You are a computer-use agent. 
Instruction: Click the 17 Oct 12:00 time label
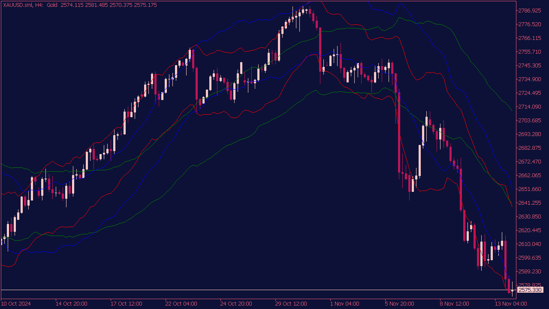point(126,303)
